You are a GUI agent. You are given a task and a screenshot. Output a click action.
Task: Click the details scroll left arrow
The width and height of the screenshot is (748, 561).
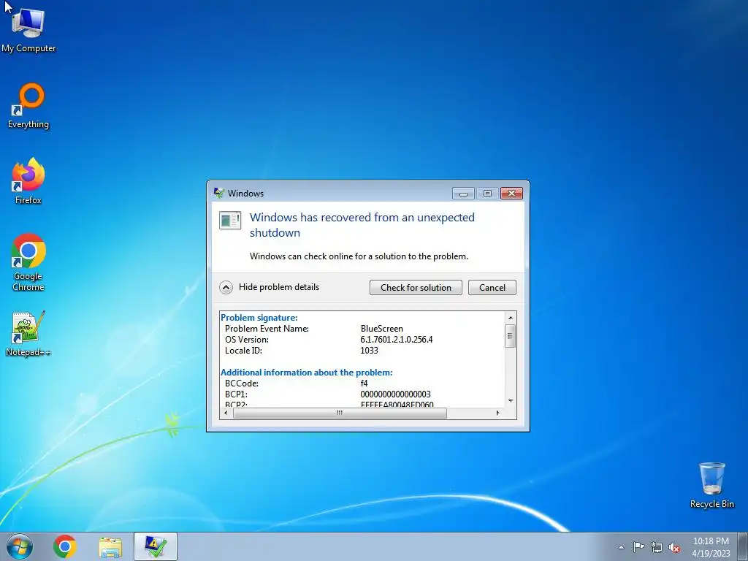coord(226,413)
